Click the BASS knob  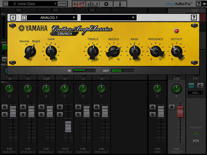pos(135,52)
